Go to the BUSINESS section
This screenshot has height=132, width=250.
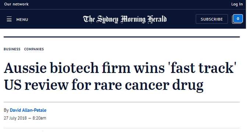coord(12,49)
